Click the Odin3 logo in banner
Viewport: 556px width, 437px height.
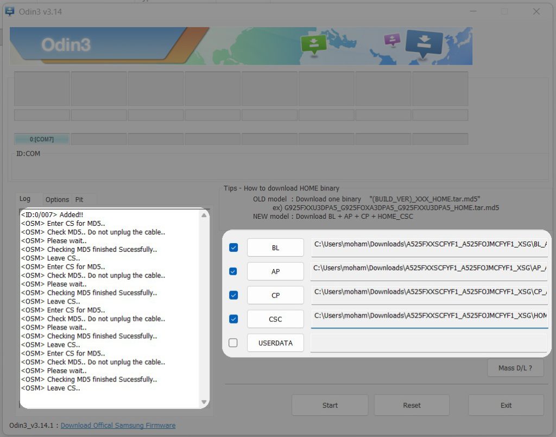pos(66,45)
